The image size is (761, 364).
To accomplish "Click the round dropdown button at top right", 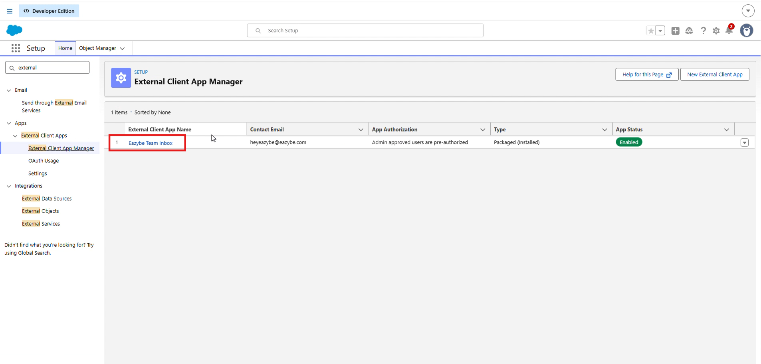I will tap(748, 11).
